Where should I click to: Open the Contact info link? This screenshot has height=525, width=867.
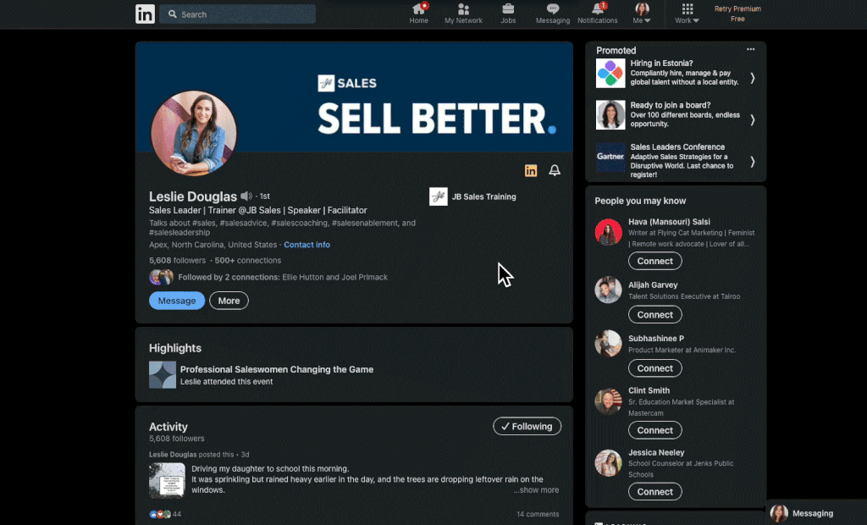306,245
